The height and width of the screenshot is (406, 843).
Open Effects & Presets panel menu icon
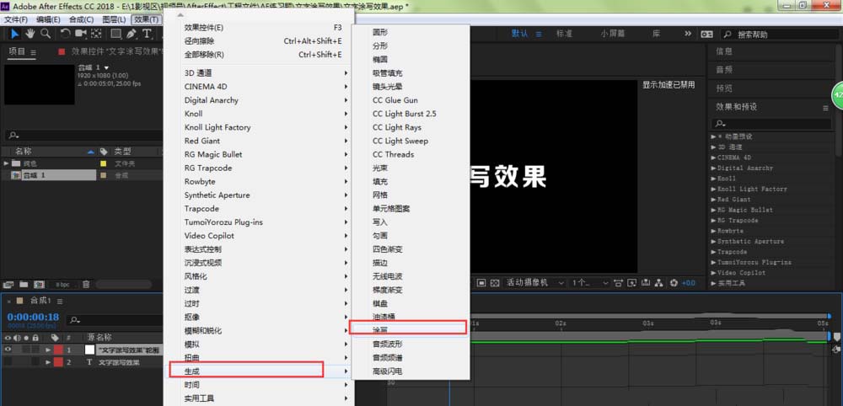click(x=825, y=108)
